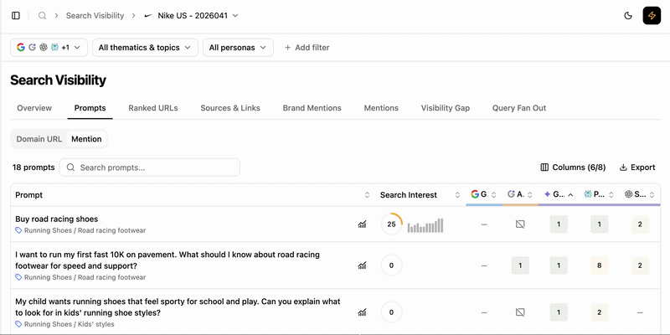The height and width of the screenshot is (335, 670).
Task: Focus the Search prompts input field
Action: (x=150, y=167)
